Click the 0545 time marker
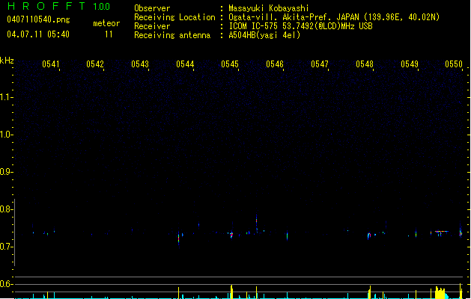The height and width of the screenshot is (299, 471). click(230, 64)
